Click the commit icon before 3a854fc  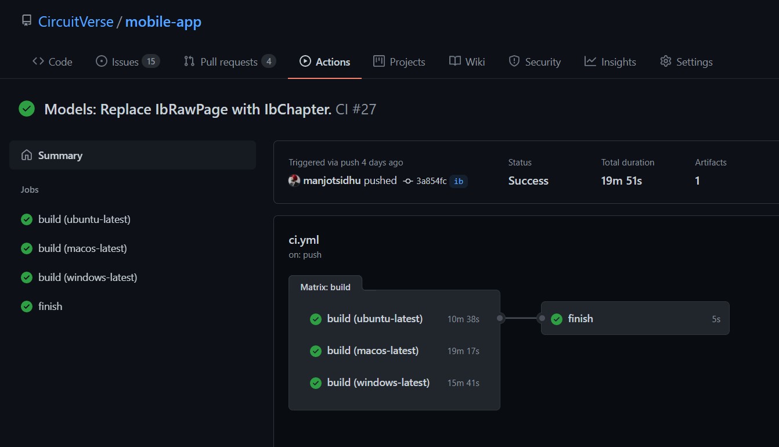pos(408,181)
